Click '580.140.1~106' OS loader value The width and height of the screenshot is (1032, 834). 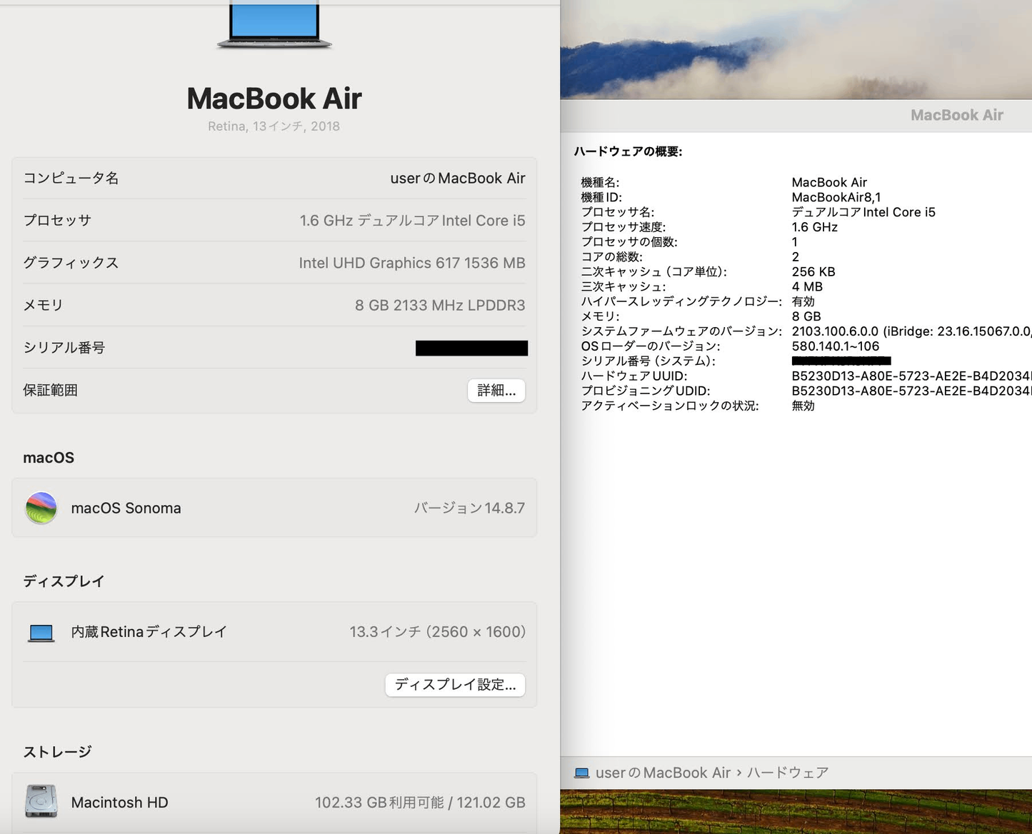(835, 346)
